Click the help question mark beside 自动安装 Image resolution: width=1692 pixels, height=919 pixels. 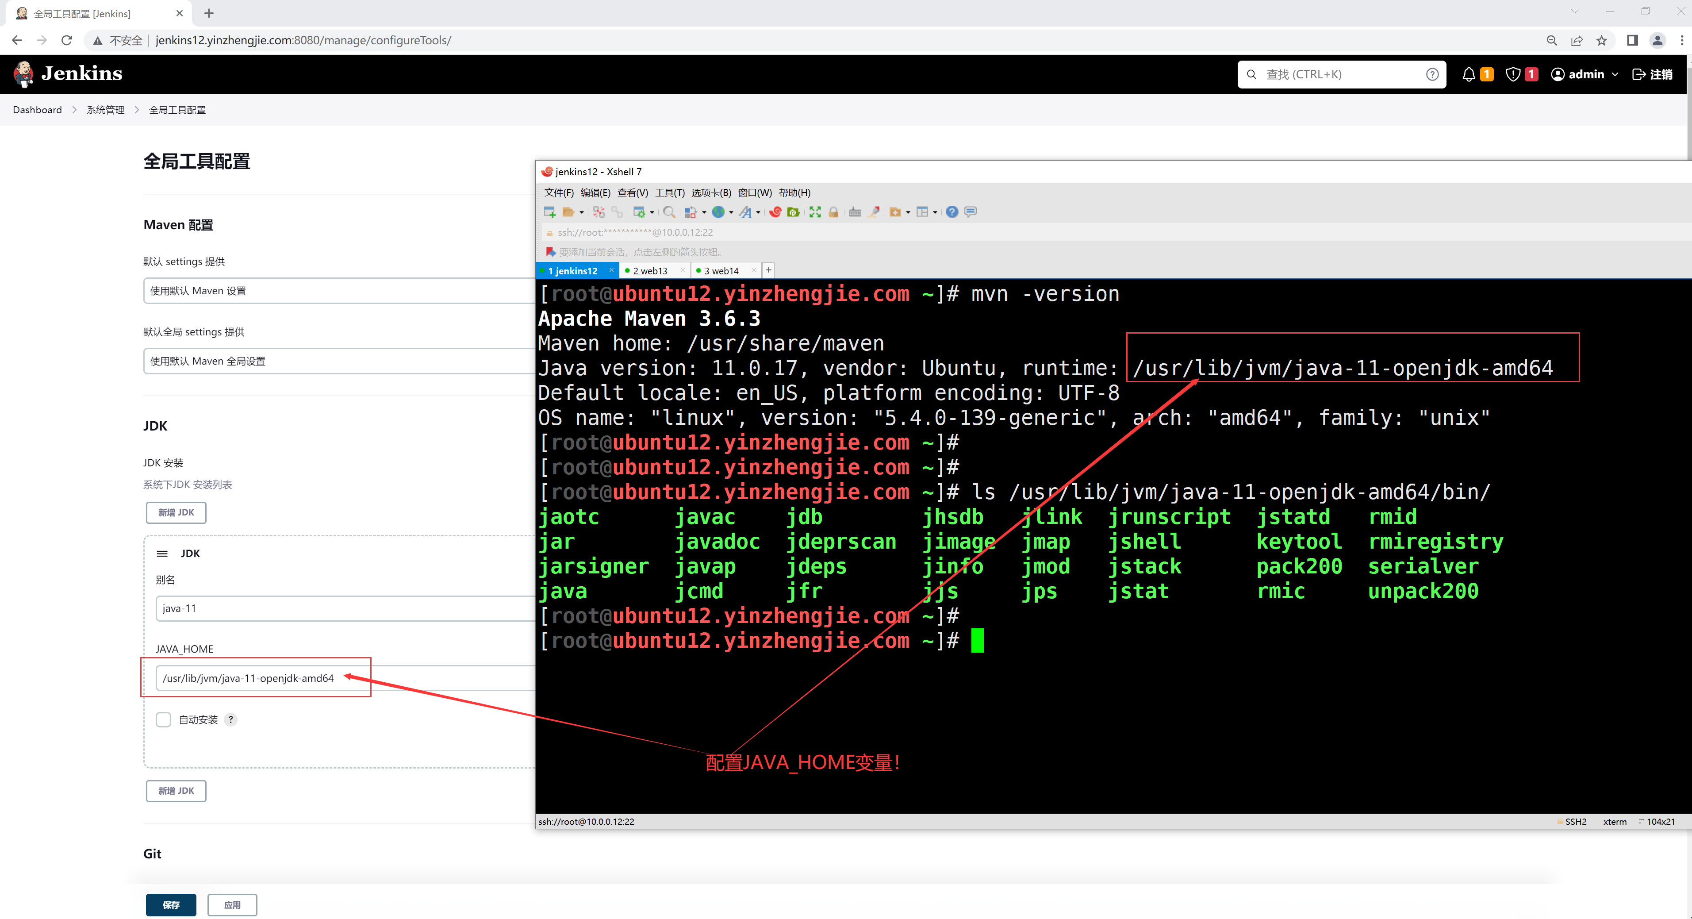(x=230, y=719)
